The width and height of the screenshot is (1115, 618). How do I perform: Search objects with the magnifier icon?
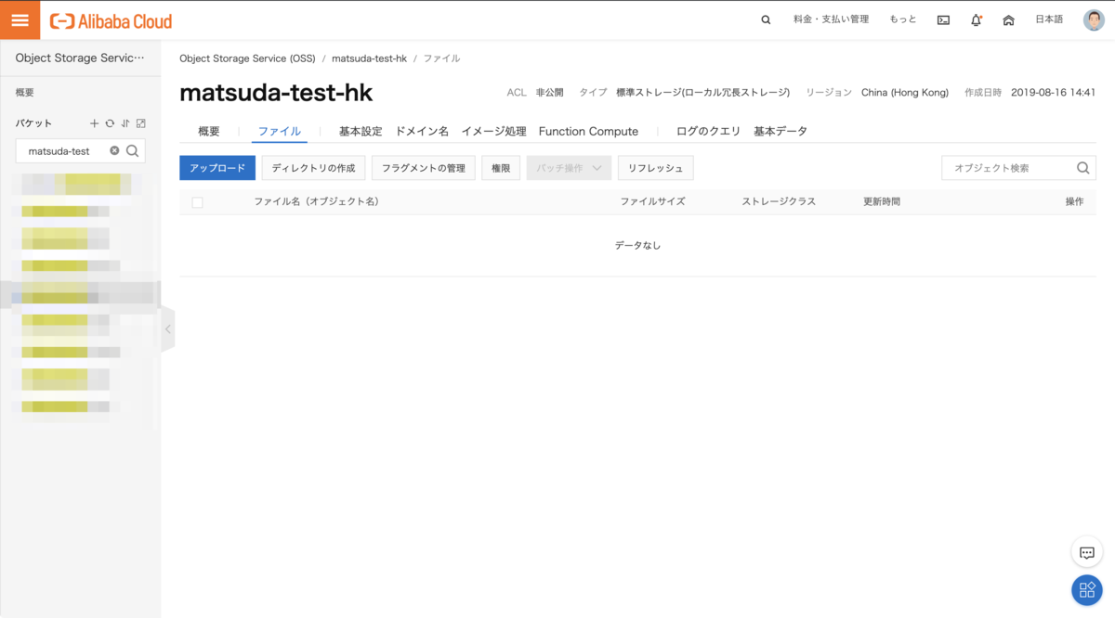click(1082, 168)
